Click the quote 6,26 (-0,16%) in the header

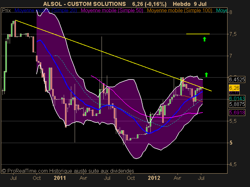(149, 4)
